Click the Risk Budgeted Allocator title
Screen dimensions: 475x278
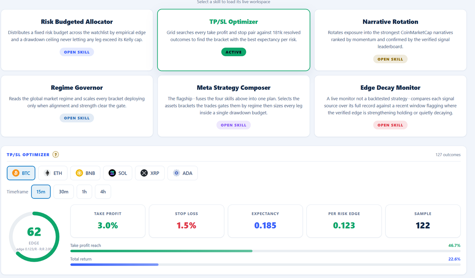[77, 22]
